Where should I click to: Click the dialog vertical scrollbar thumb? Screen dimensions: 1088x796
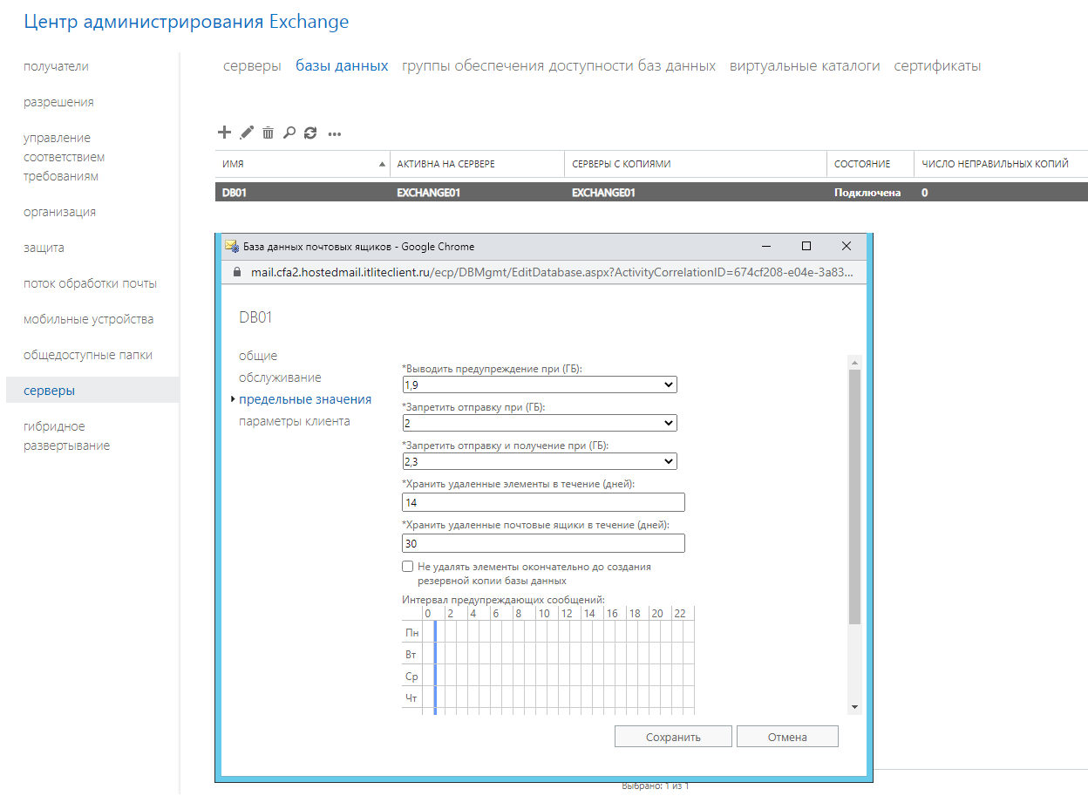point(854,497)
